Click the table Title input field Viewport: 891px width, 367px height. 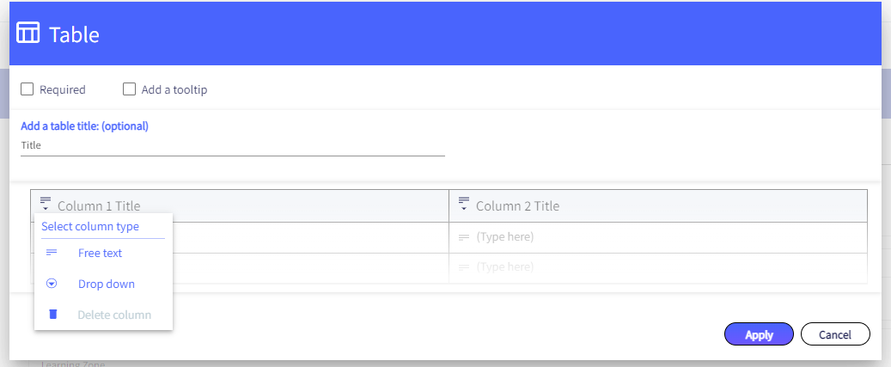(x=232, y=145)
